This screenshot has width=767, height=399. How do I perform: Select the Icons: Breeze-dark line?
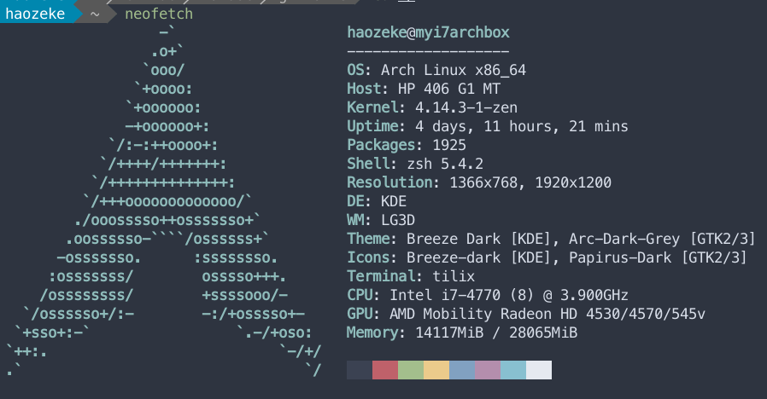[x=547, y=257]
